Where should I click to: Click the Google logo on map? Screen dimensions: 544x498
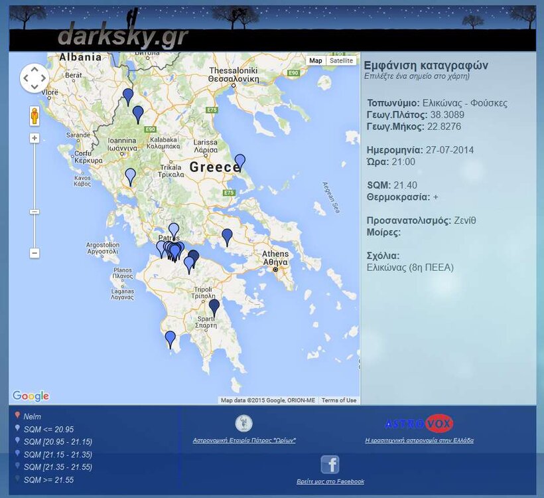(31, 396)
